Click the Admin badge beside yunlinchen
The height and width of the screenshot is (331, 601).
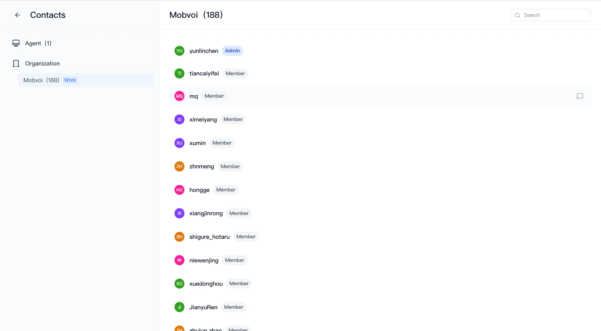[232, 51]
